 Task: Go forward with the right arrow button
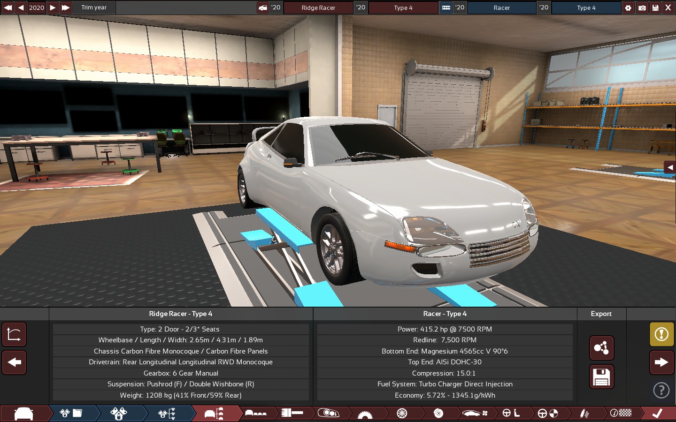(x=661, y=362)
